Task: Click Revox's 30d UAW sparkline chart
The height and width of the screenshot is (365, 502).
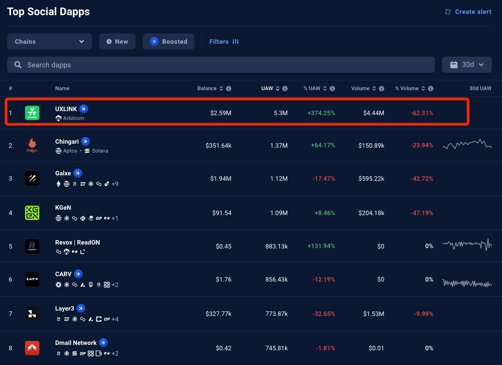Action: point(467,245)
